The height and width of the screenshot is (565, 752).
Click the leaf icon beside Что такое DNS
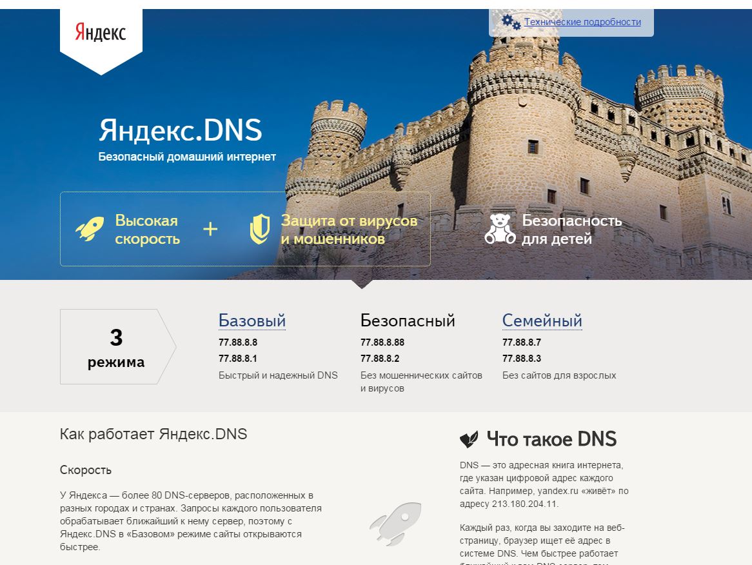click(x=469, y=440)
